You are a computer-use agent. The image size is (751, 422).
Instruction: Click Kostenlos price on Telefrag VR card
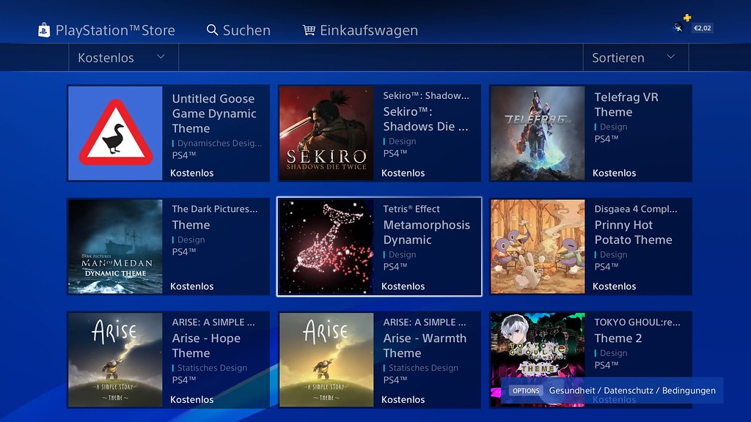coord(614,173)
